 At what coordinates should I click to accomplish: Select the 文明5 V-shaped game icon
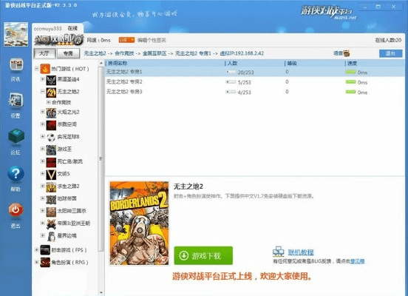coord(51,175)
